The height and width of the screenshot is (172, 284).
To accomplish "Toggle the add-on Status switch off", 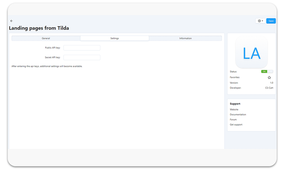I will (267, 72).
